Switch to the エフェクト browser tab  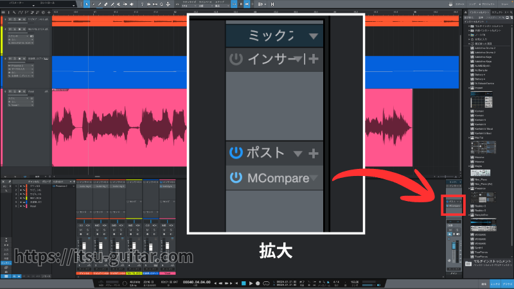[x=497, y=12]
